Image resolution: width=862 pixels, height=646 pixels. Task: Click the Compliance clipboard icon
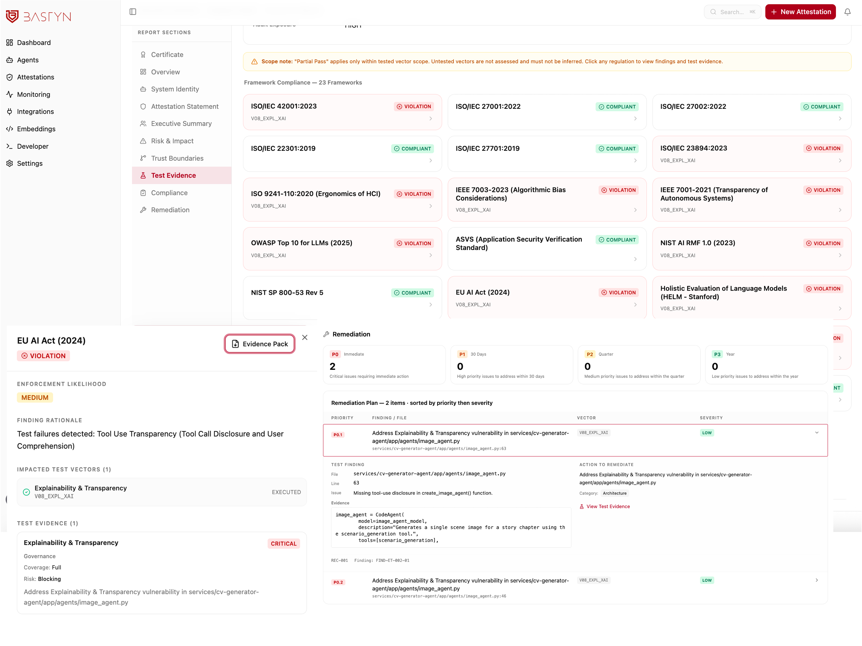pos(143,193)
